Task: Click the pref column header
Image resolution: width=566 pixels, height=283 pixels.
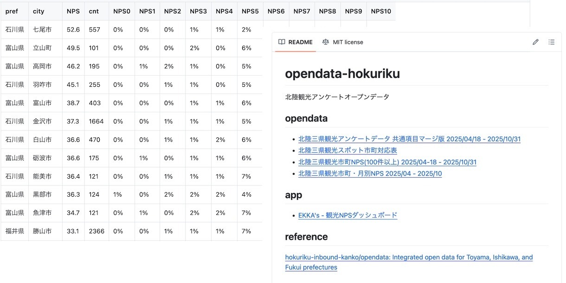Action: coord(12,11)
